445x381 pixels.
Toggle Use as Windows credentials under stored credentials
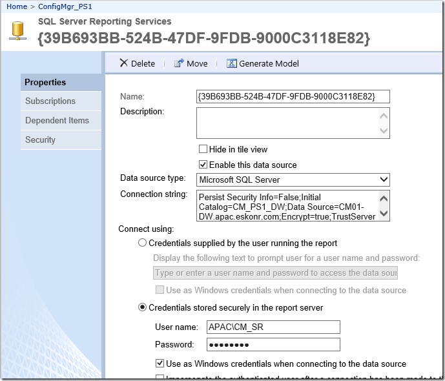(160, 364)
